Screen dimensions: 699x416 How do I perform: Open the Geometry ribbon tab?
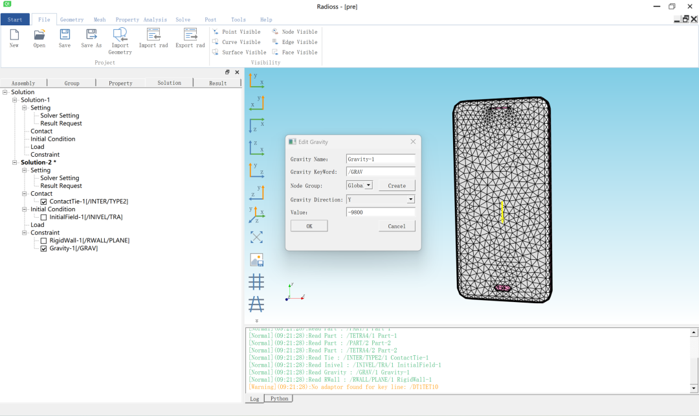click(x=72, y=19)
